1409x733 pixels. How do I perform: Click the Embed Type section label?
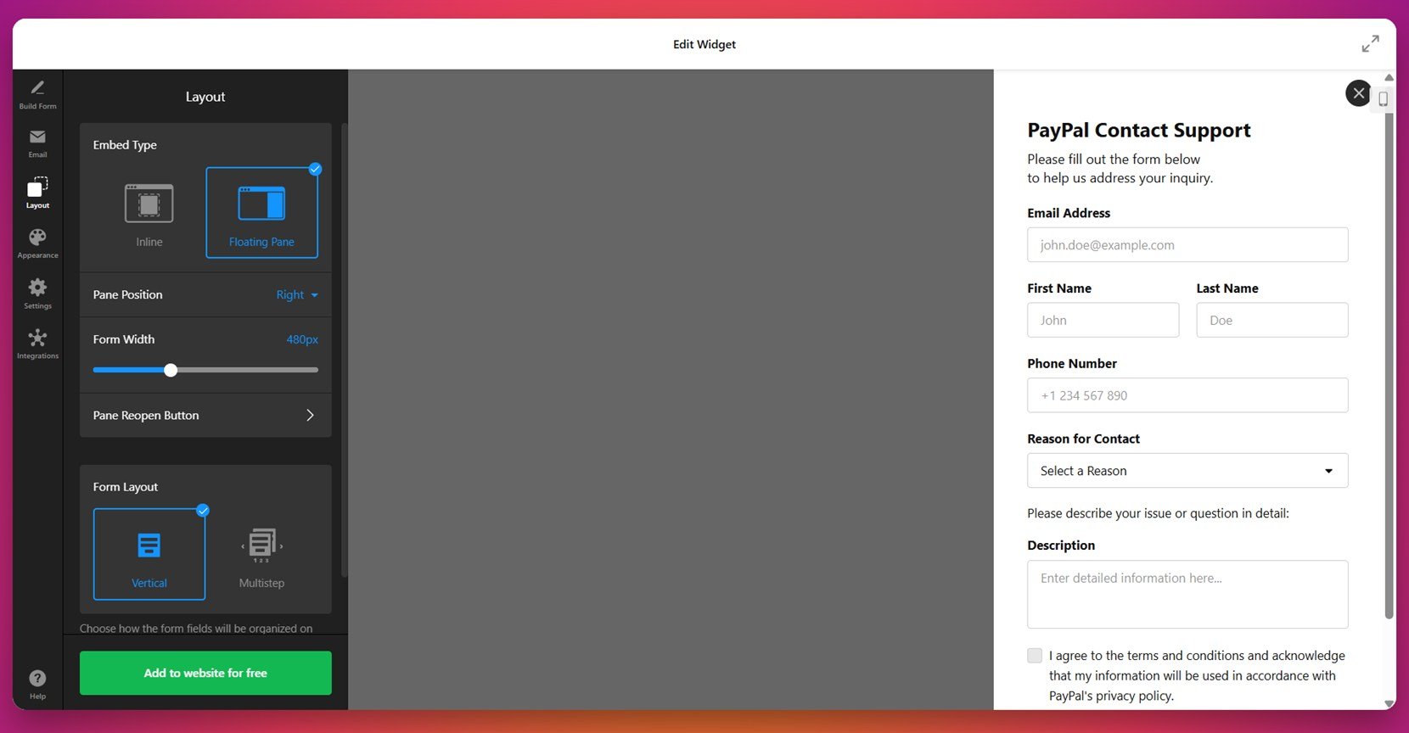tap(125, 145)
